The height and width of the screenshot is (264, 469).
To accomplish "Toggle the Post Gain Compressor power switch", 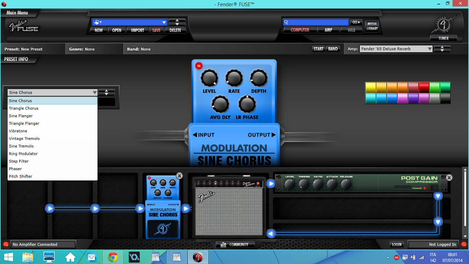I will click(x=434, y=188).
